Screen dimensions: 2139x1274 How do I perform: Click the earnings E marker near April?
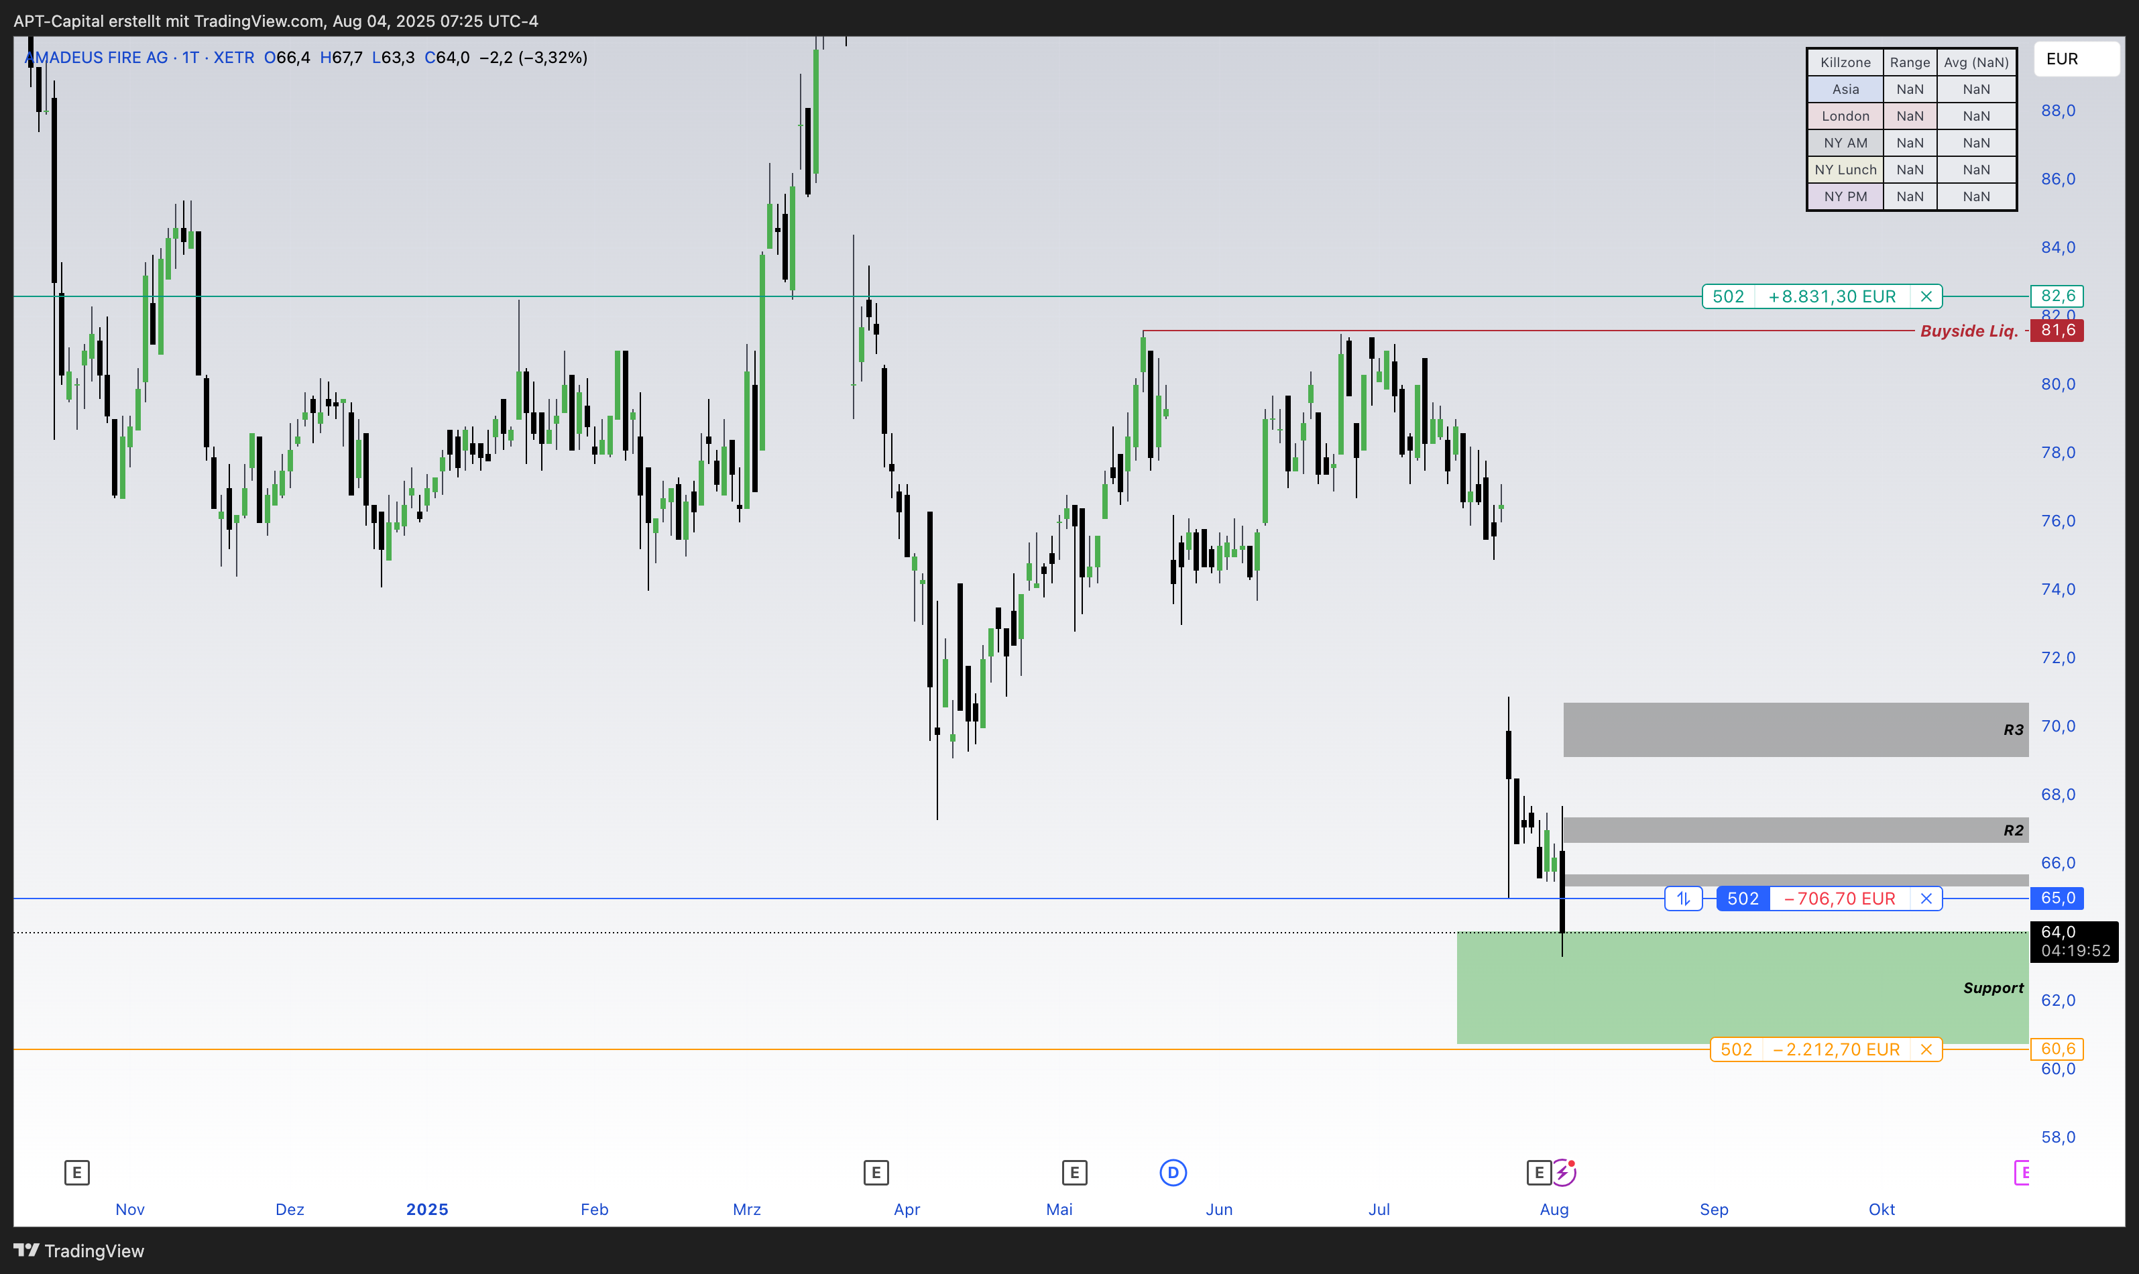[x=876, y=1172]
